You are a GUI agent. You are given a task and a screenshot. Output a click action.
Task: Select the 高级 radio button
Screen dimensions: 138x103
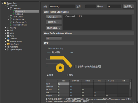[67, 75]
